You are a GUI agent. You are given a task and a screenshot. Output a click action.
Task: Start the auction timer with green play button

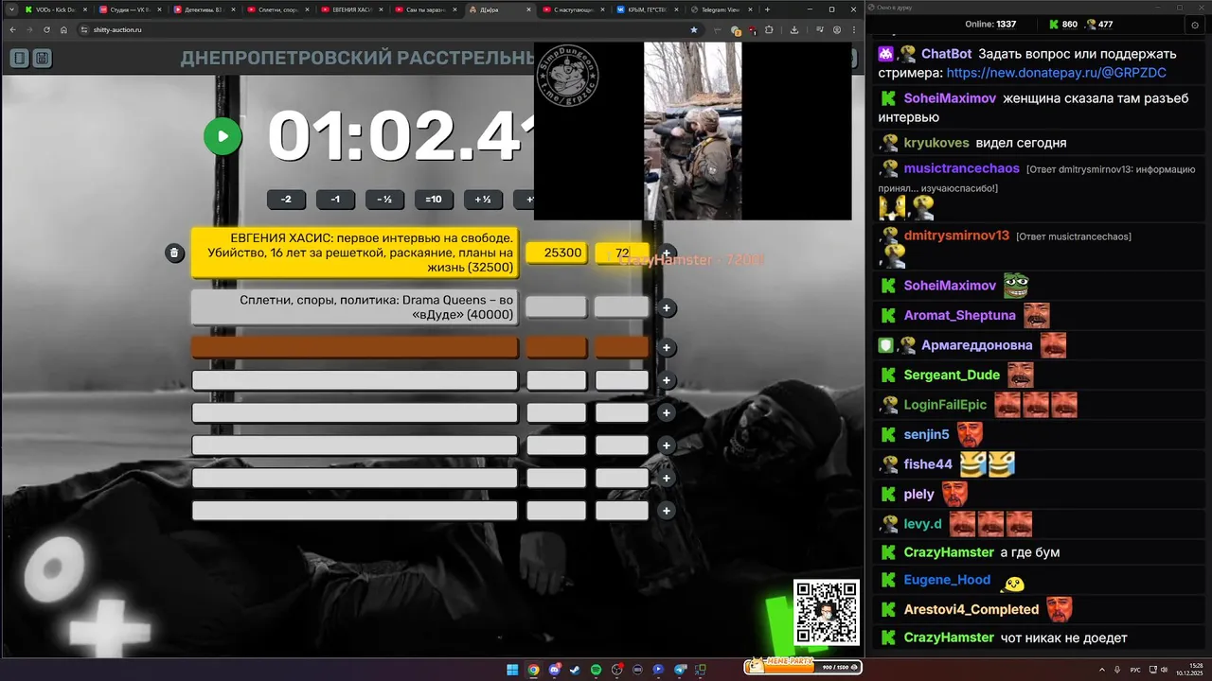click(223, 136)
